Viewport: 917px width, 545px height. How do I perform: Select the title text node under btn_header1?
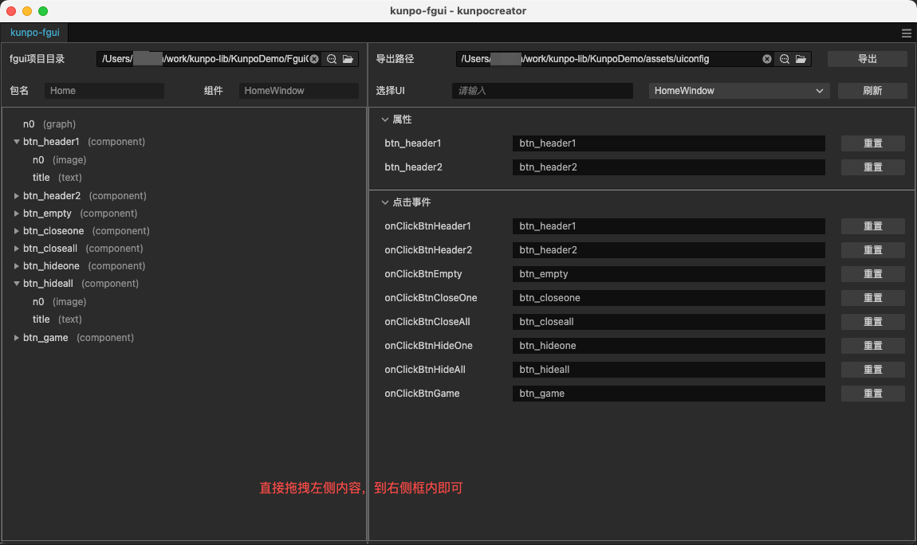41,177
